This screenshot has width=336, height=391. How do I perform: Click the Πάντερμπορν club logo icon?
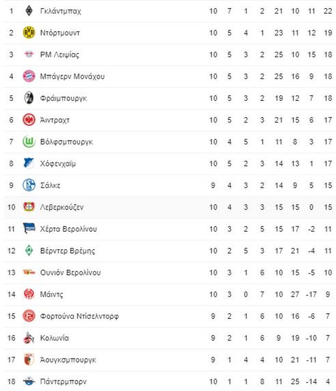point(29,381)
